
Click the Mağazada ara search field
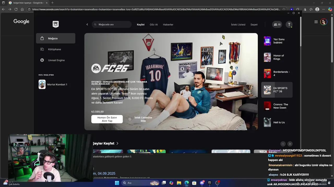tap(112, 24)
